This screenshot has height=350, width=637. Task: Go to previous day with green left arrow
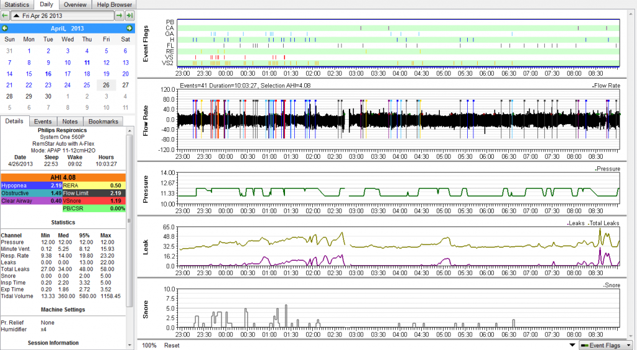tap(5, 16)
